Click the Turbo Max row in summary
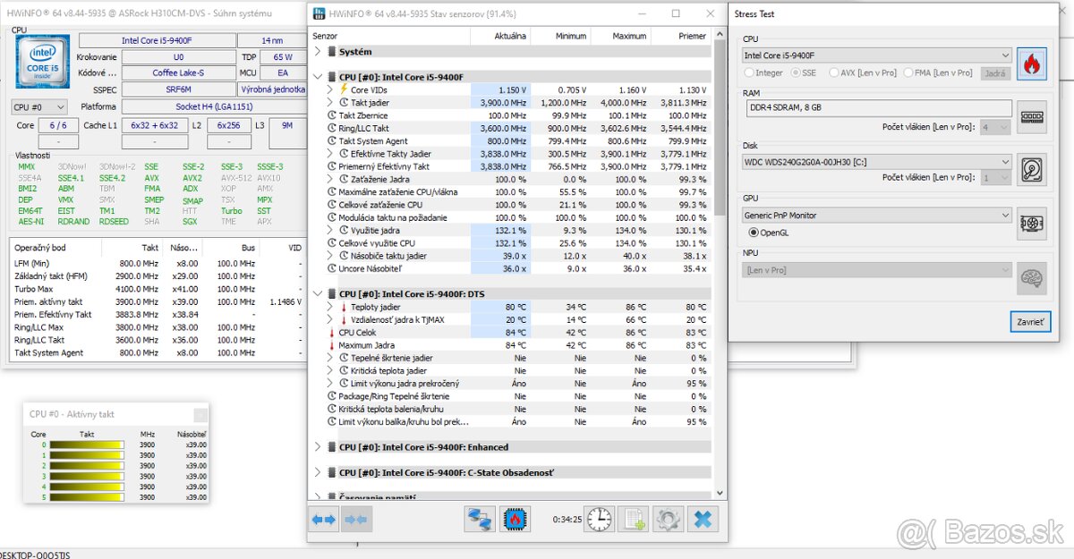This screenshot has height=559, width=1074. (157, 289)
